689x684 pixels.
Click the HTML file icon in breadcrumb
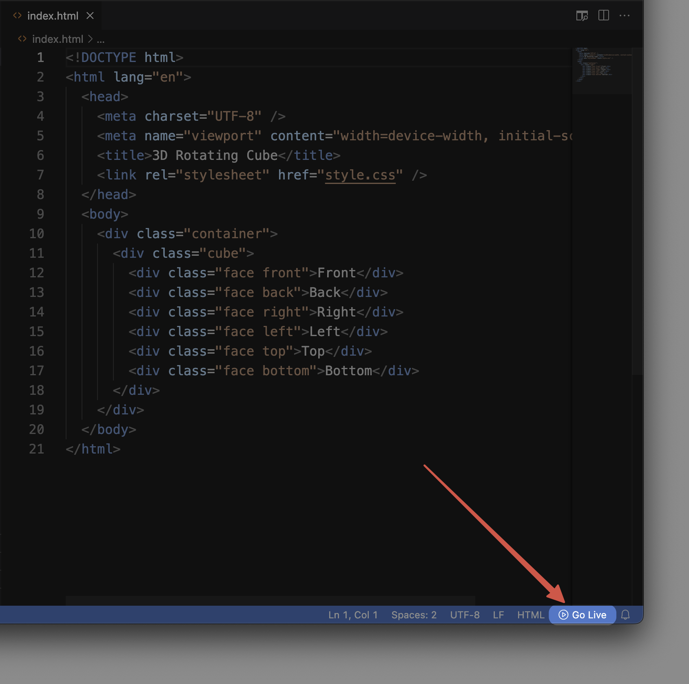pyautogui.click(x=22, y=39)
